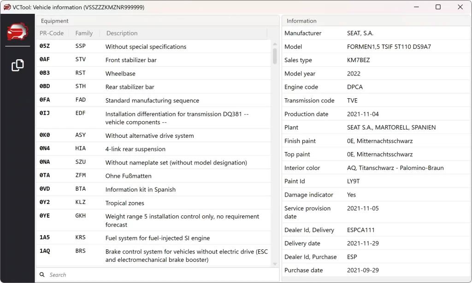Click the scrollbar up arrow
472x283 pixels.
coord(275,44)
